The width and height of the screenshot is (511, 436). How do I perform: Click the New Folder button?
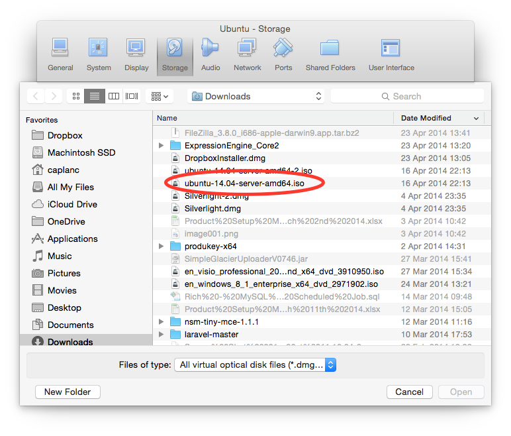[x=68, y=392]
